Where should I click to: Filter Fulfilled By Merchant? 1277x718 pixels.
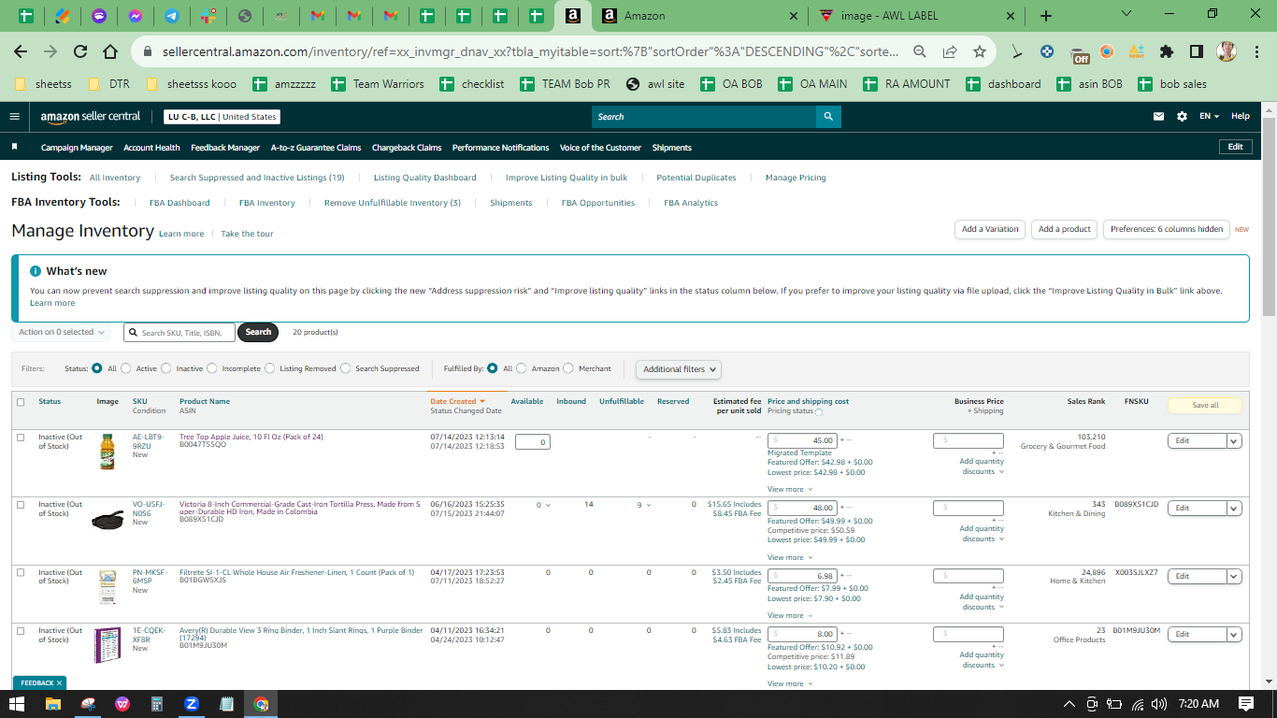(568, 368)
